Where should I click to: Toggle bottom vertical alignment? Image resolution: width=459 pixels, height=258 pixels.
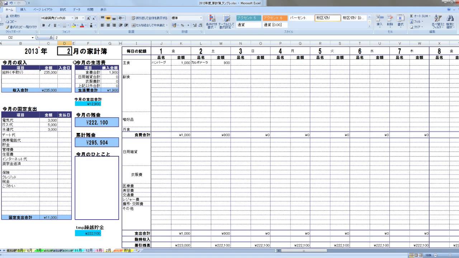114,18
